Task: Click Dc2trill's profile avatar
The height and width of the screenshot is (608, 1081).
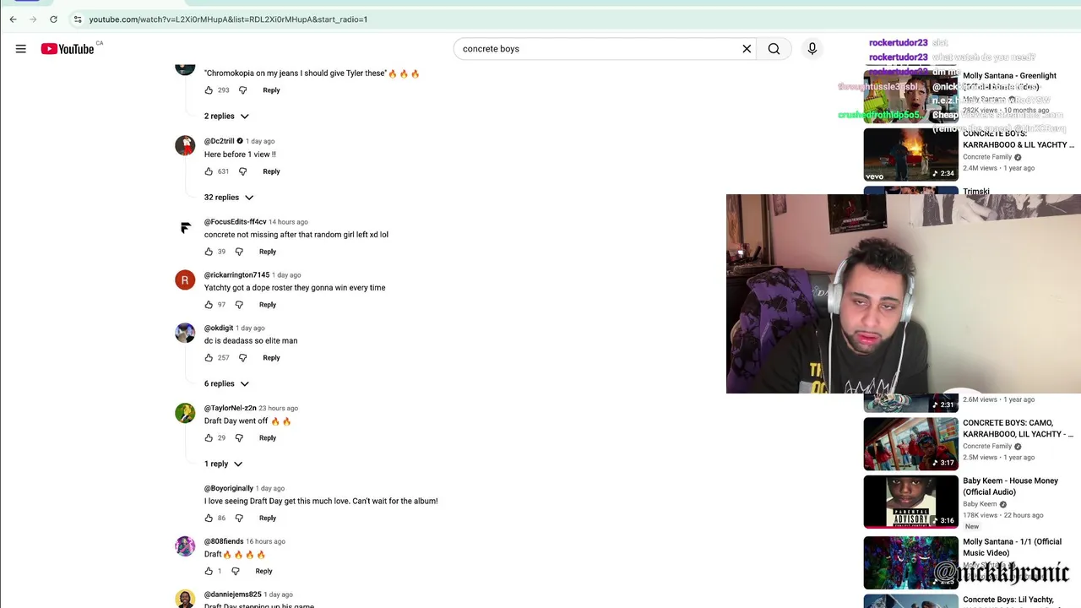Action: 185,145
